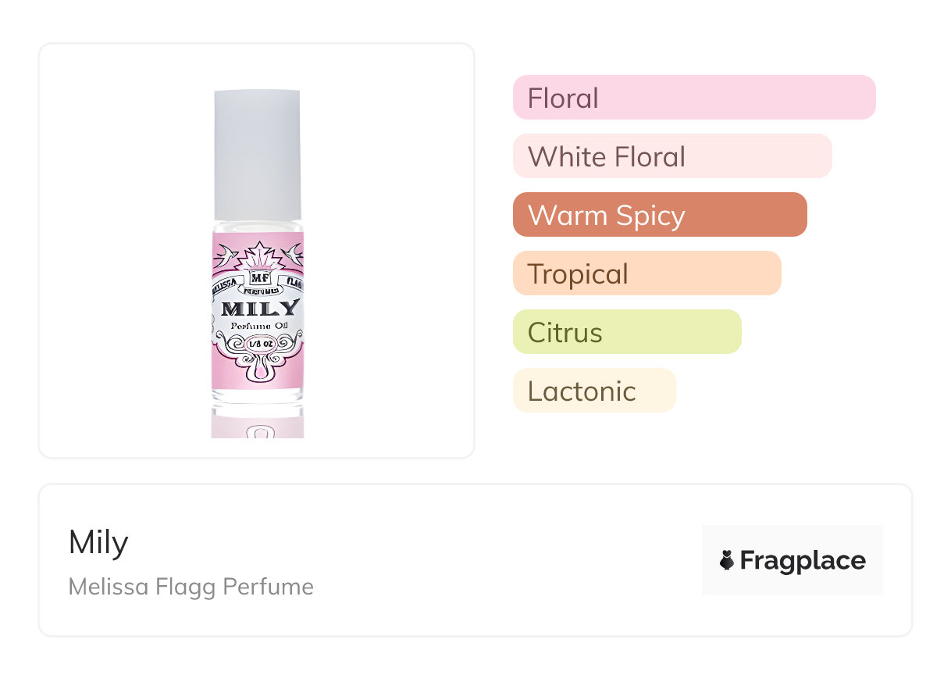The width and height of the screenshot is (951, 675).
Task: Click the 1/8 oz badge on label
Action: point(257,342)
